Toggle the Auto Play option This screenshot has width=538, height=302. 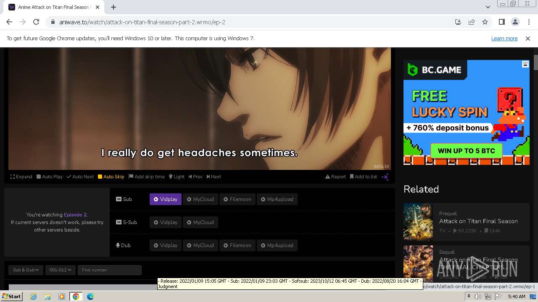[x=50, y=177]
